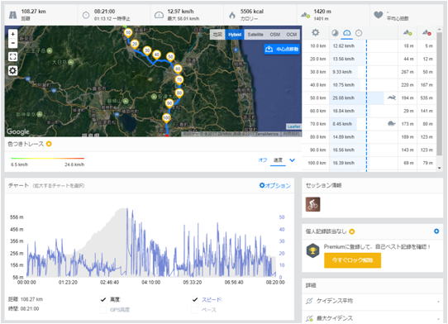Zoom out on the map
The image size is (448, 324).
13,43
